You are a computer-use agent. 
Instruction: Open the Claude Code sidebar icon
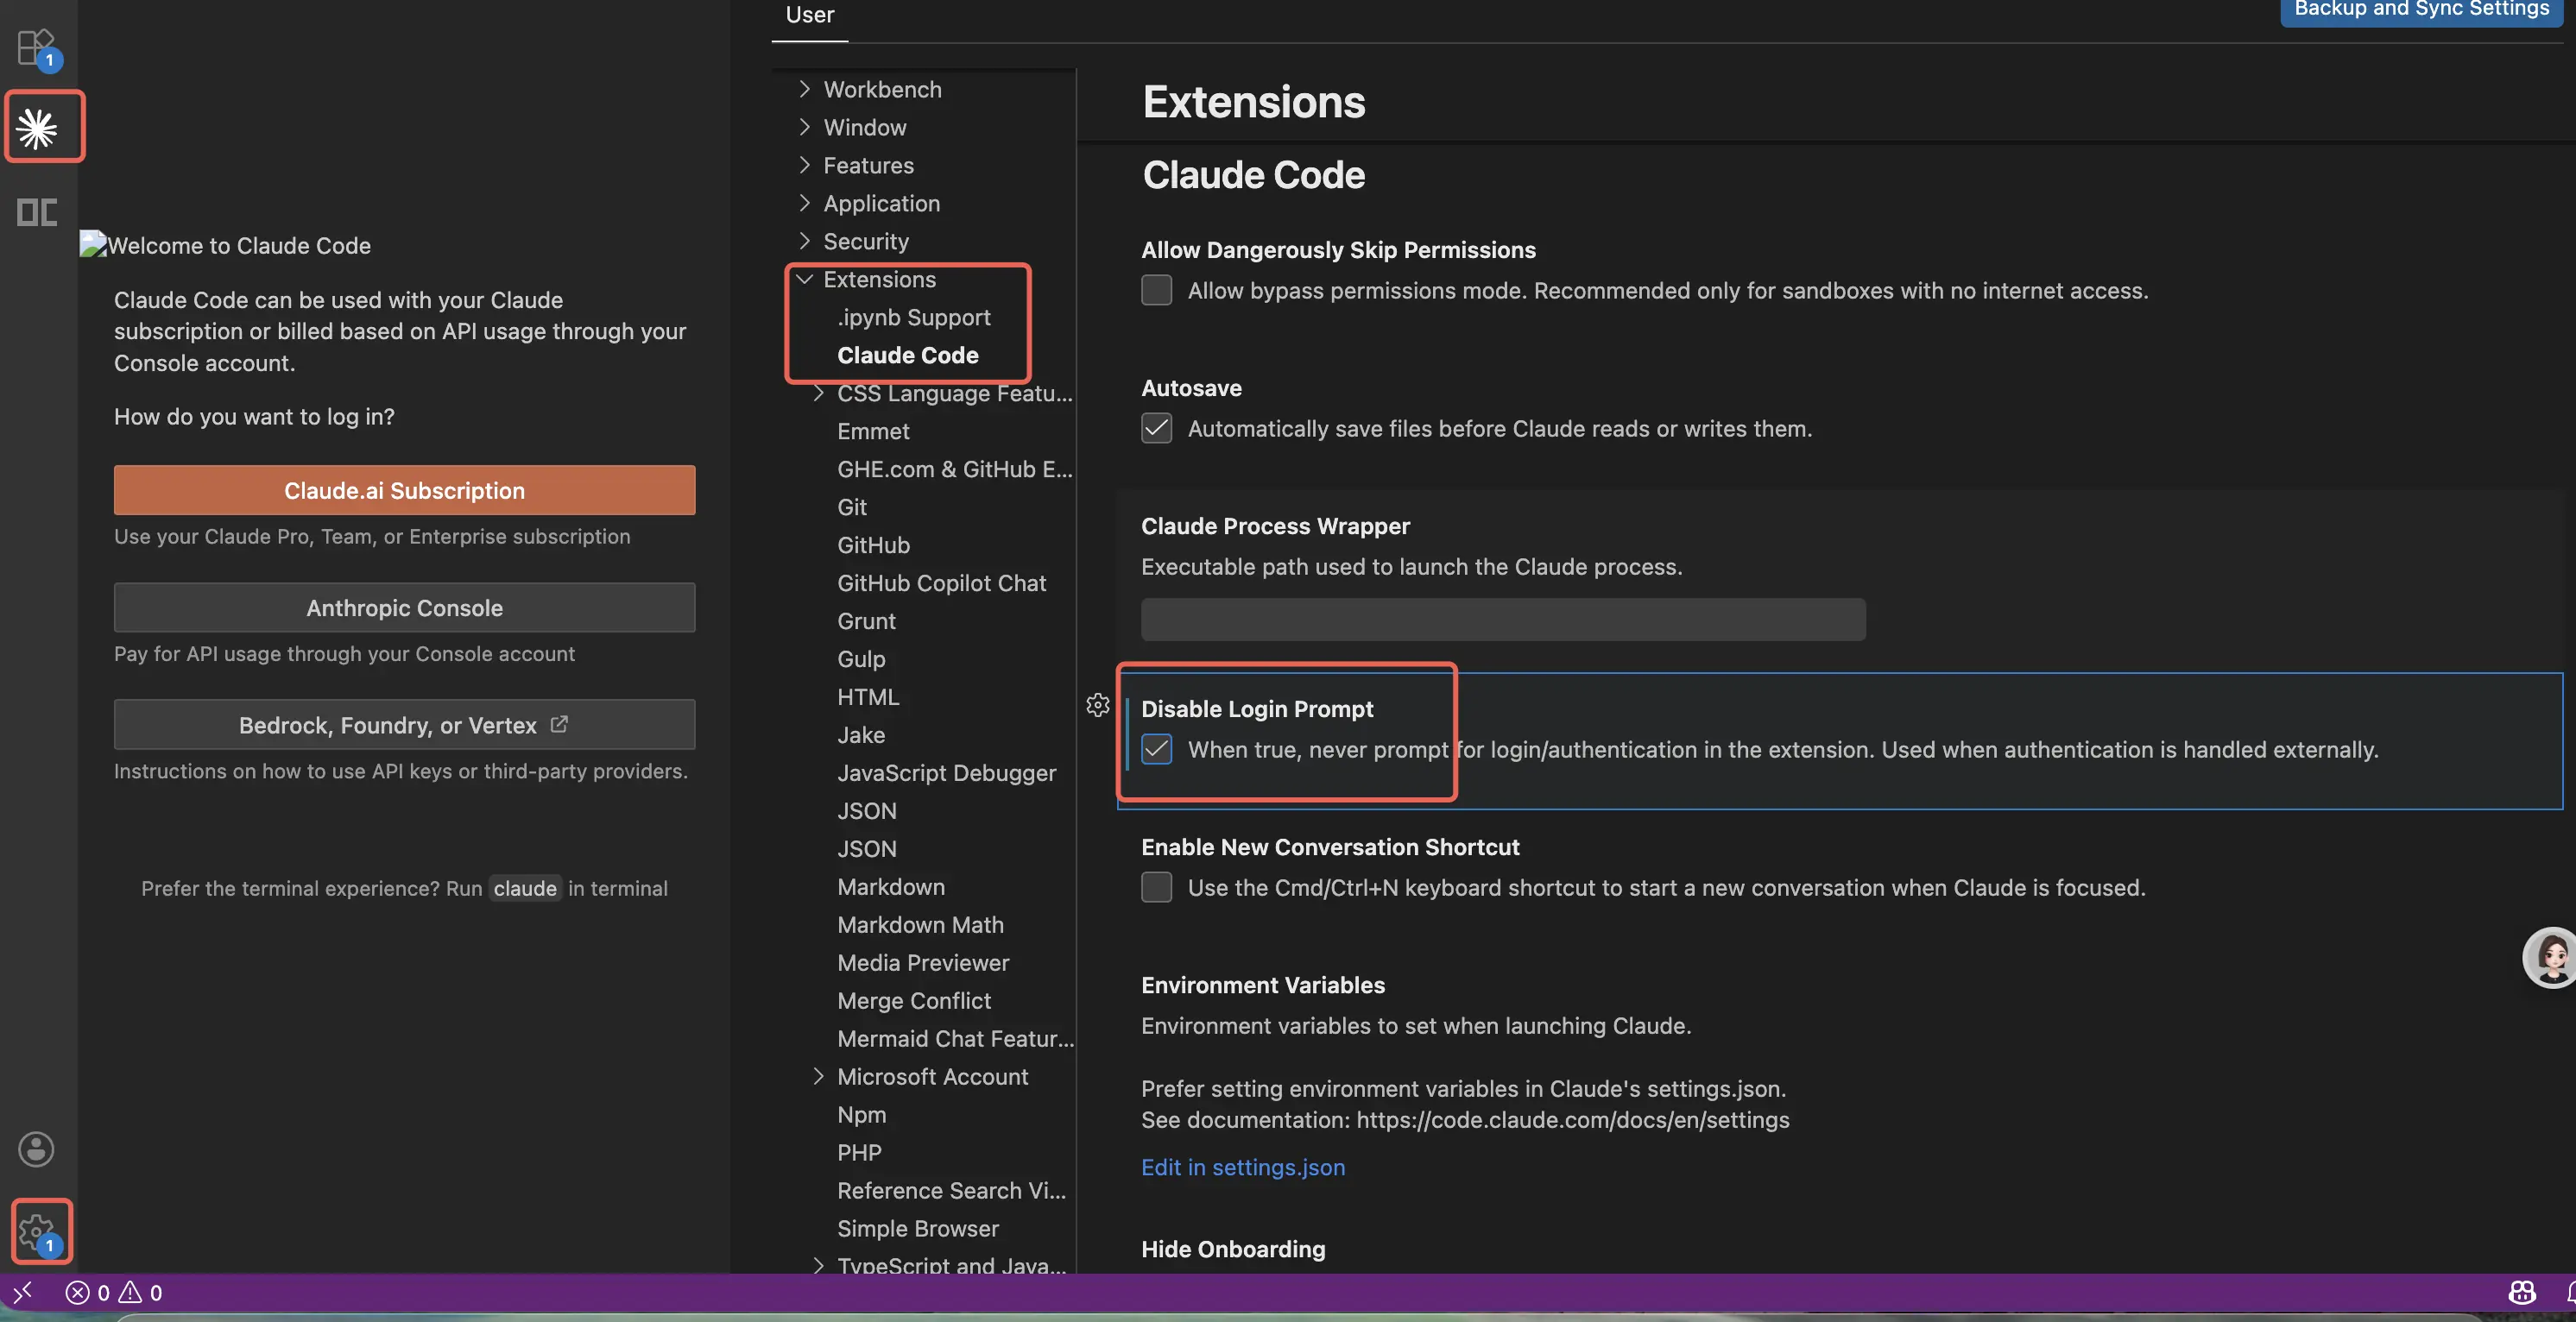click(x=38, y=128)
